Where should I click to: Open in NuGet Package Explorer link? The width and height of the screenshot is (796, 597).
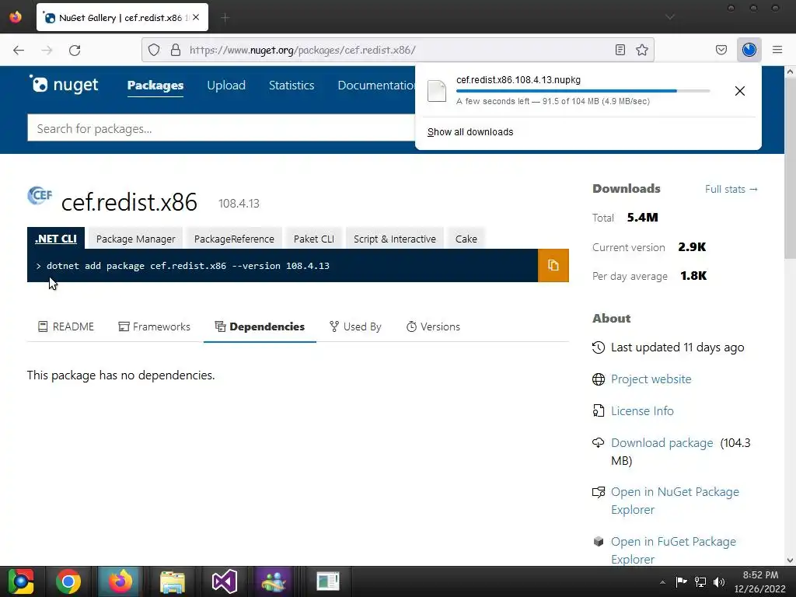coord(675,501)
